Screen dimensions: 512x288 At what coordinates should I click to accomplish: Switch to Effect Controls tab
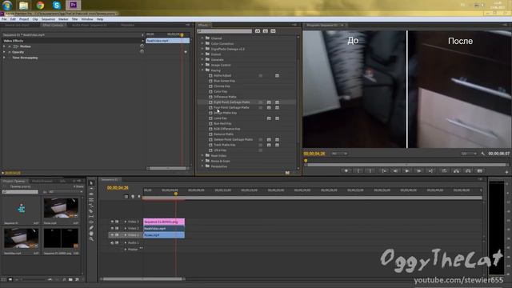coord(53,25)
